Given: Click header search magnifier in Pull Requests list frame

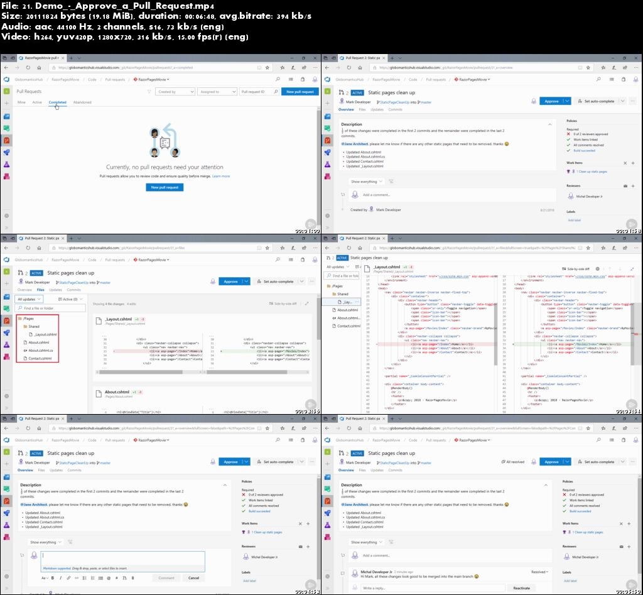Looking at the screenshot, I should [x=278, y=79].
